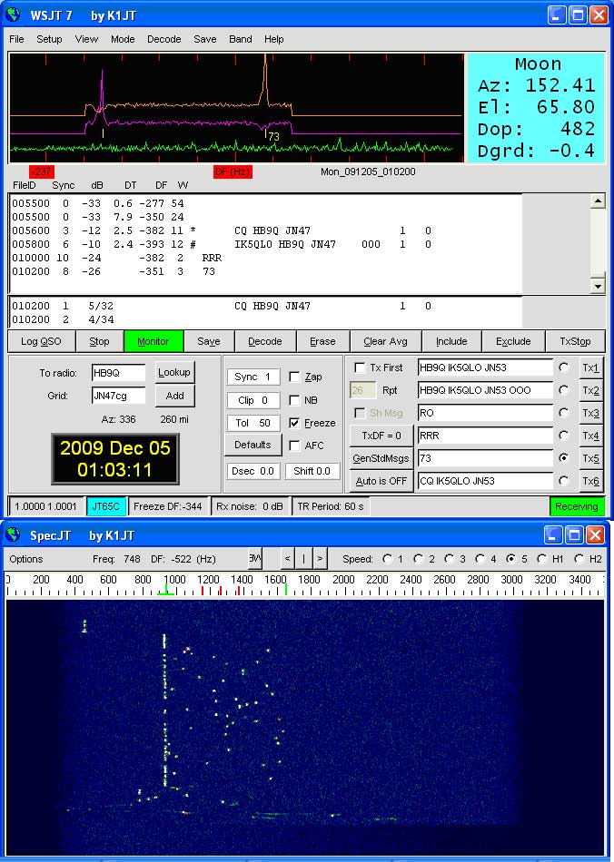Click the Clear Avg button
The height and width of the screenshot is (862, 614).
pos(386,341)
